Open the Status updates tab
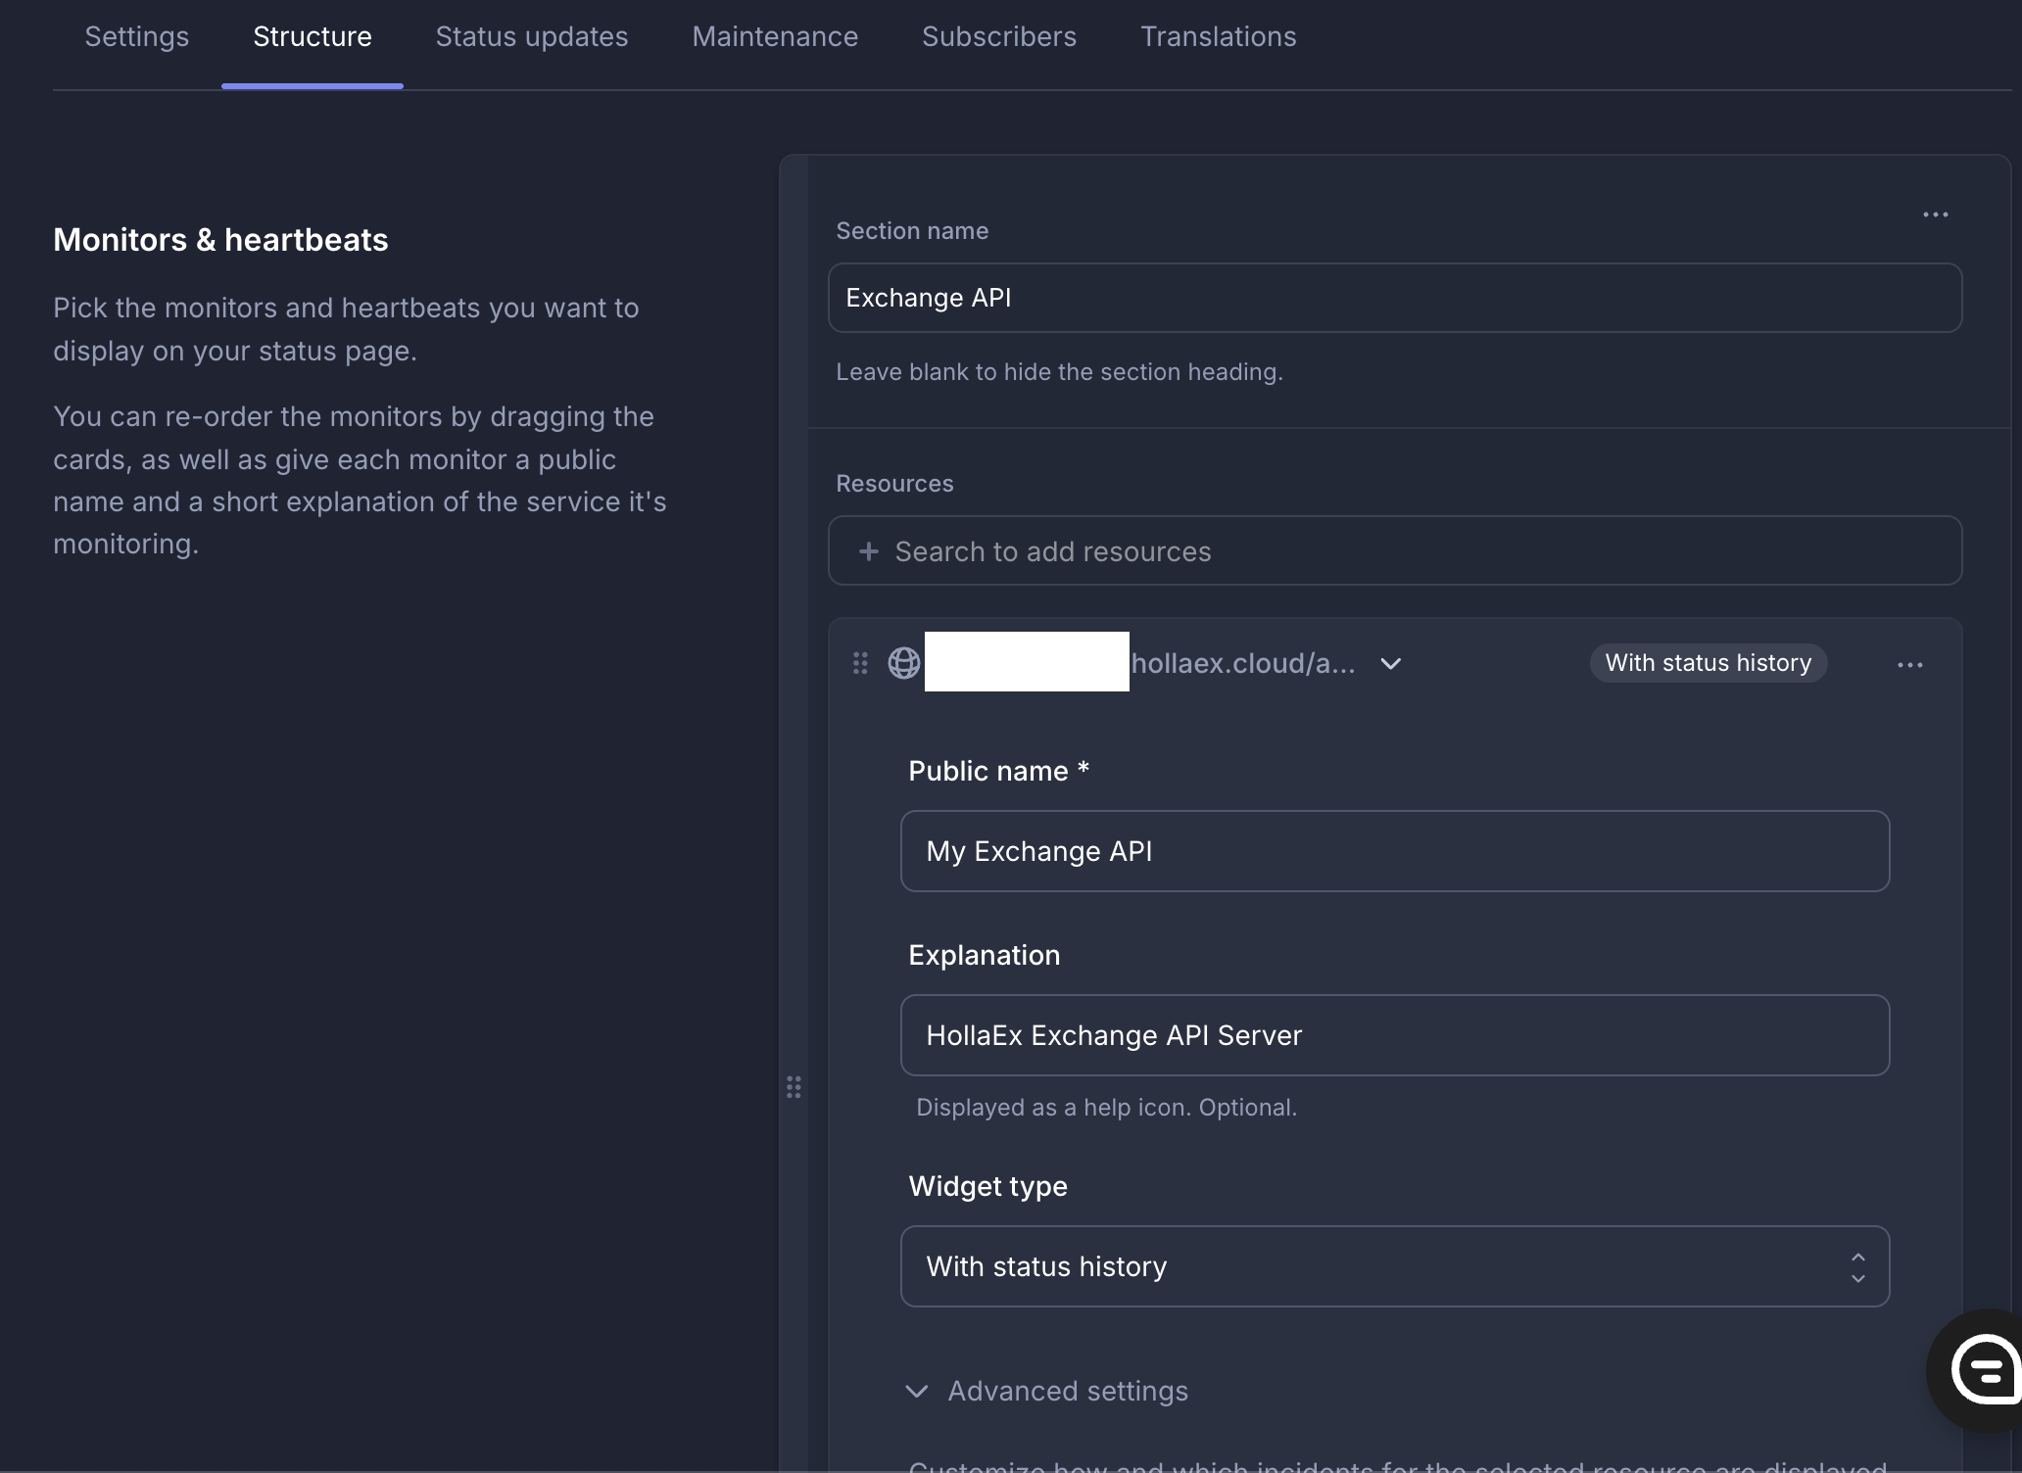 click(531, 37)
